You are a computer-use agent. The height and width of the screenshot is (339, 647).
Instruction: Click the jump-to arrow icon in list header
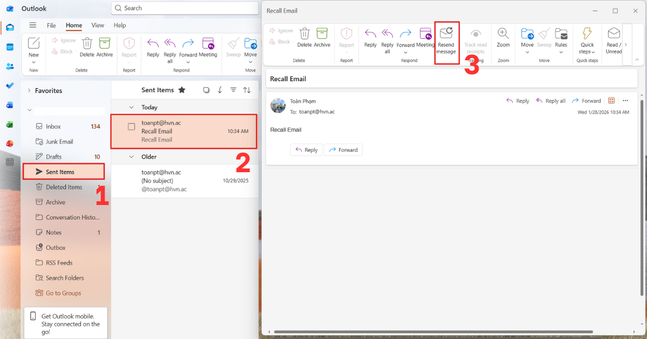(220, 90)
